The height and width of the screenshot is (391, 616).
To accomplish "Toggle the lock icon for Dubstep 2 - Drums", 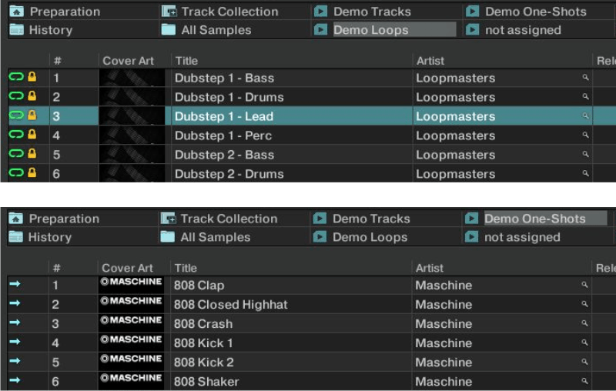I will click(32, 174).
